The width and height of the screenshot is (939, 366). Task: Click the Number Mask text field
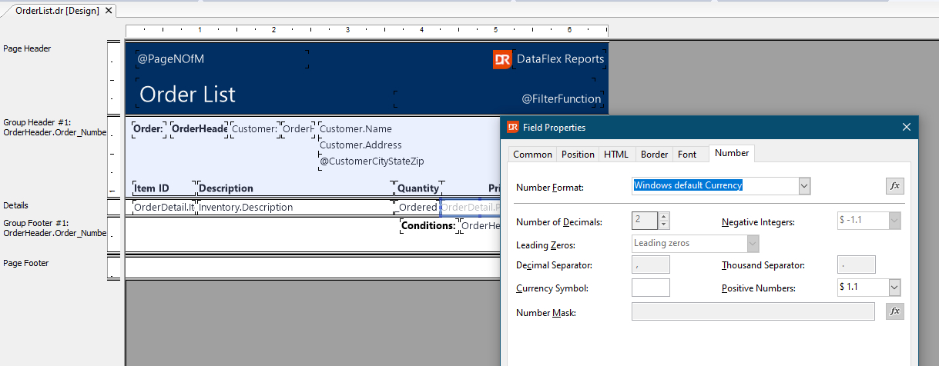tap(753, 311)
